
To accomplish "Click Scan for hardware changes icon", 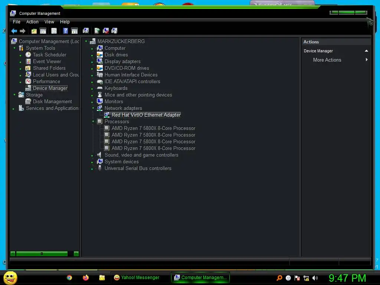I will [86, 31].
